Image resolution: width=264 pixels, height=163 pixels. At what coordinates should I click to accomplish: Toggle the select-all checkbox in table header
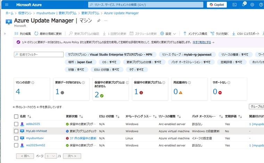[x=16, y=116]
